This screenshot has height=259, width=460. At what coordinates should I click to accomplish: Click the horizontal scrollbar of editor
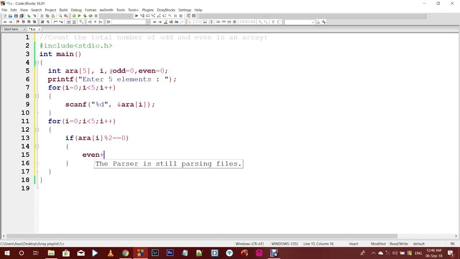pos(201,236)
